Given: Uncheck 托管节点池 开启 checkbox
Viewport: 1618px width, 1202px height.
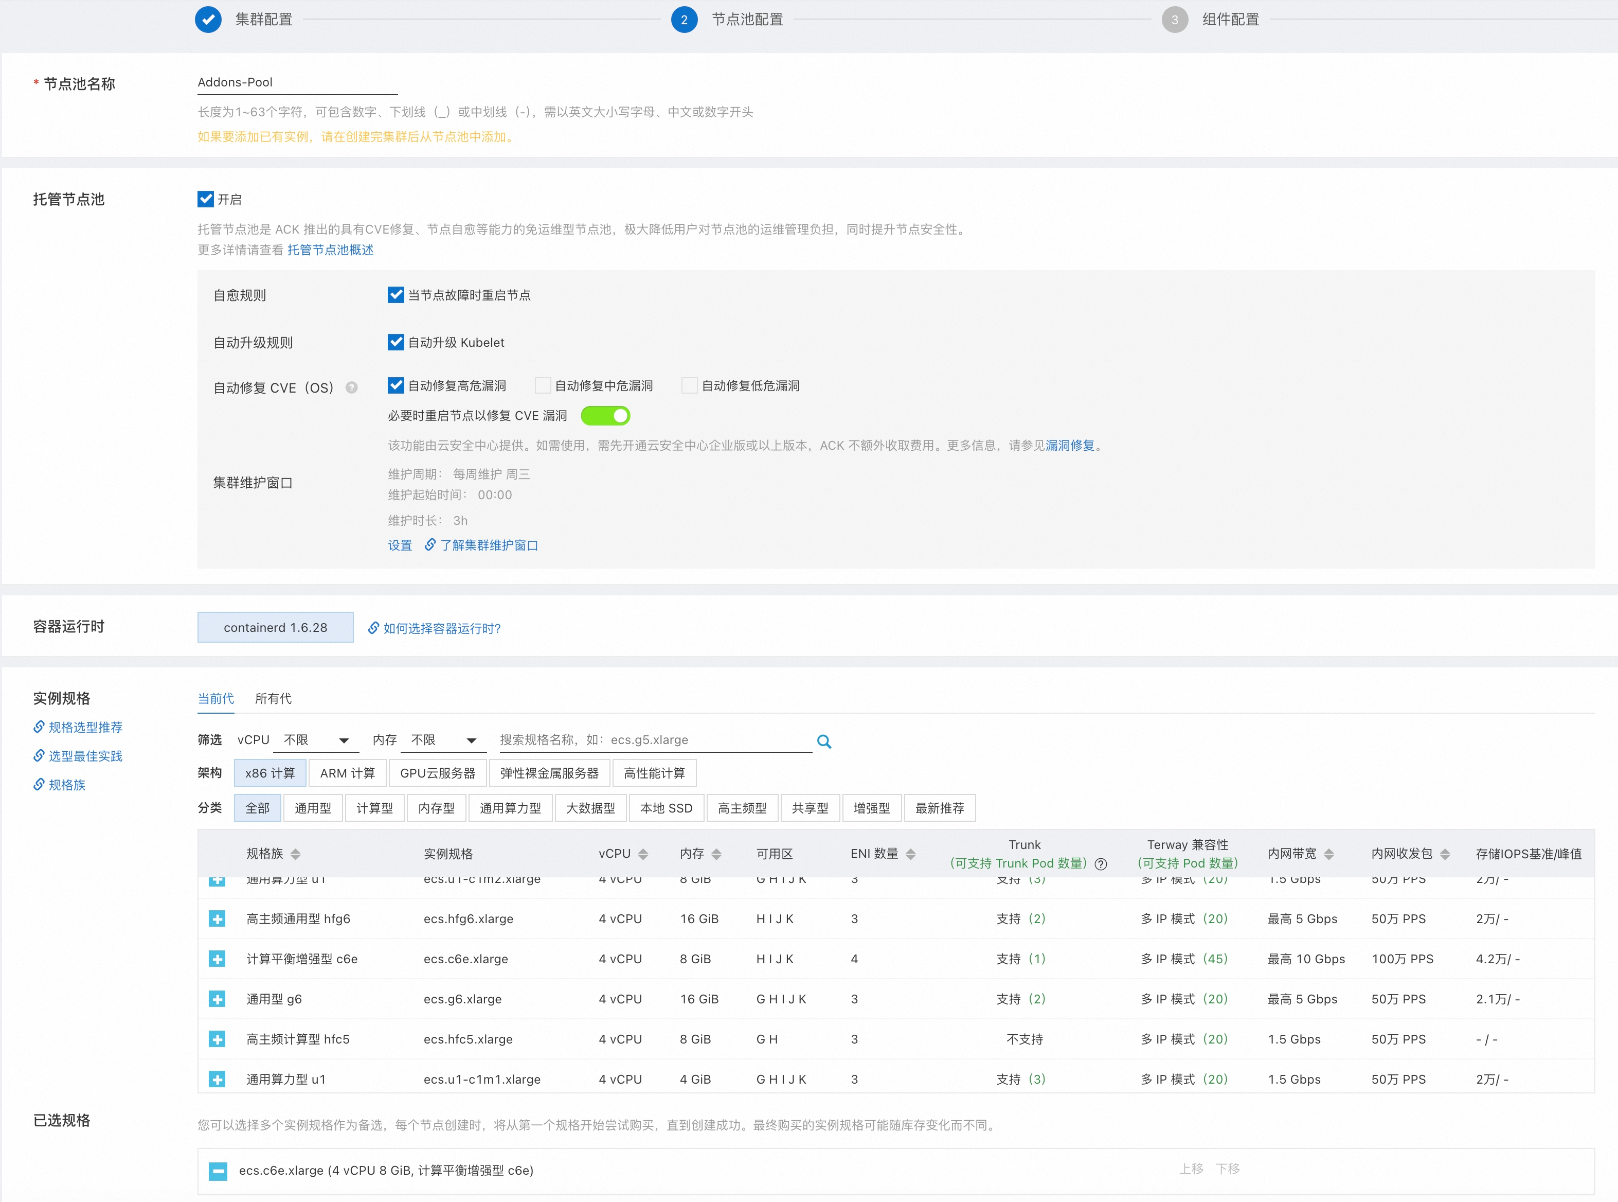Looking at the screenshot, I should pyautogui.click(x=206, y=199).
